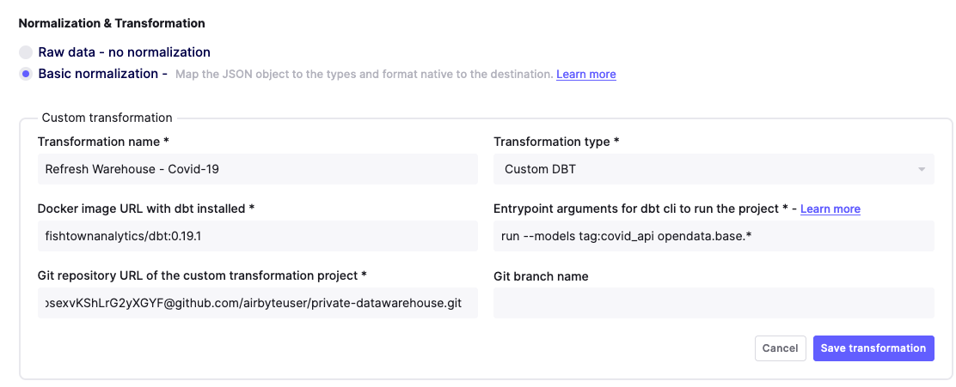Screen dimensions: 956x387
Task: Click the 'Normalization & Transformation' heading
Action: click(112, 23)
